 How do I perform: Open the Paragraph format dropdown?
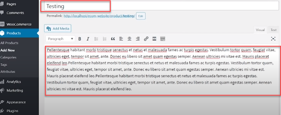tap(60, 39)
